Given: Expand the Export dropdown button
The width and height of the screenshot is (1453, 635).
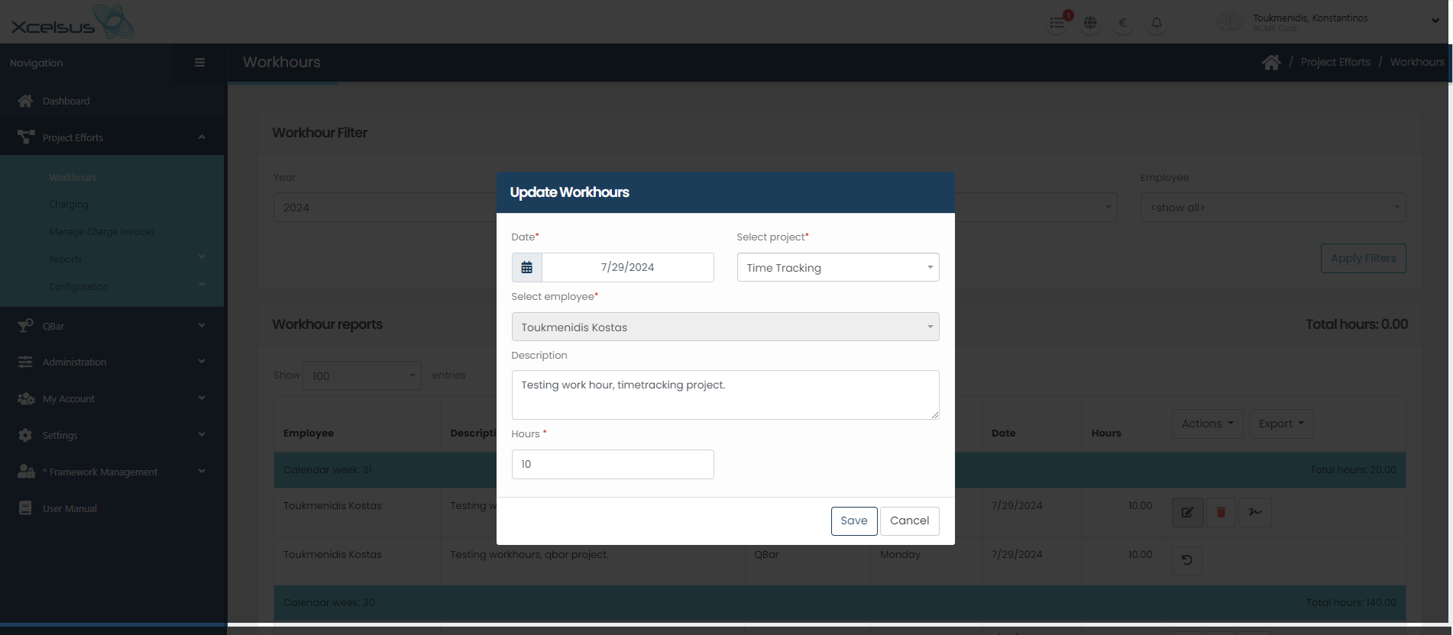Looking at the screenshot, I should [x=1281, y=424].
